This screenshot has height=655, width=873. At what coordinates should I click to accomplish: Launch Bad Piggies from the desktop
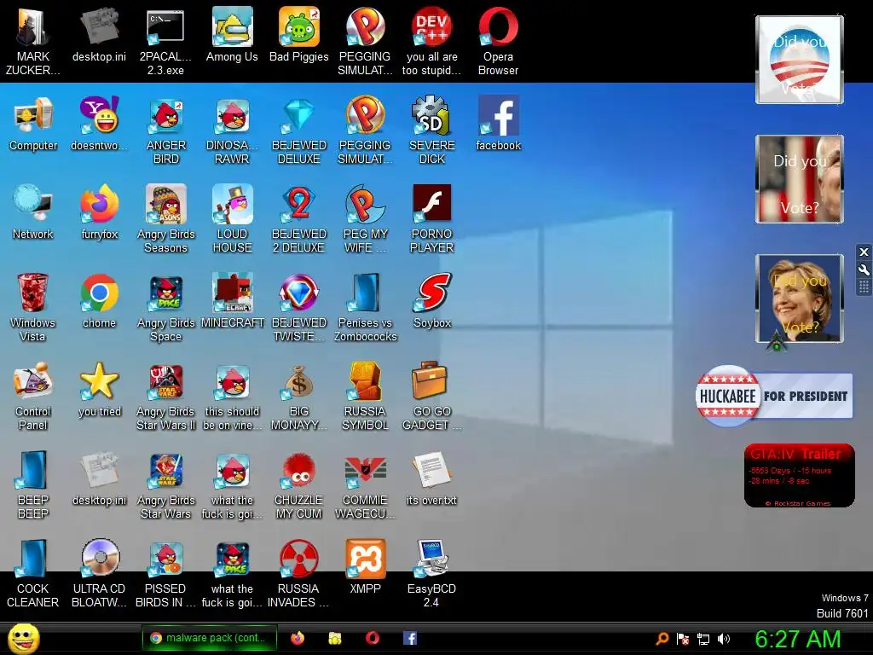coord(299,36)
